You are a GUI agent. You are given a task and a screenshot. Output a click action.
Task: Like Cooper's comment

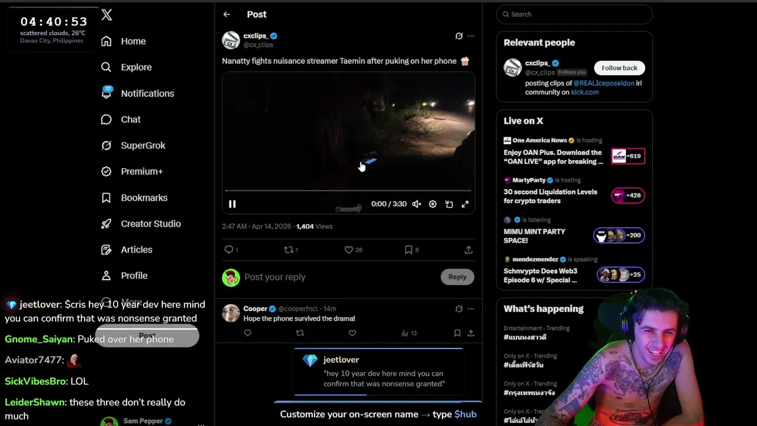pyautogui.click(x=352, y=333)
